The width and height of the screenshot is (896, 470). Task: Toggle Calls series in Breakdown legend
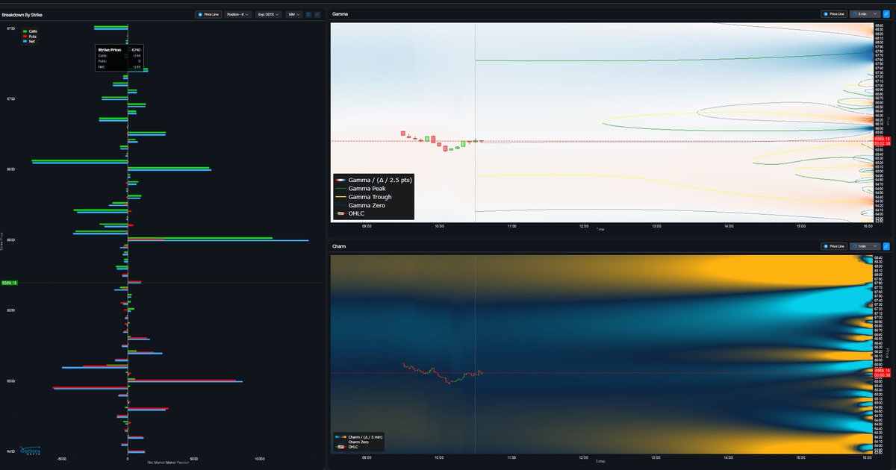(x=30, y=31)
